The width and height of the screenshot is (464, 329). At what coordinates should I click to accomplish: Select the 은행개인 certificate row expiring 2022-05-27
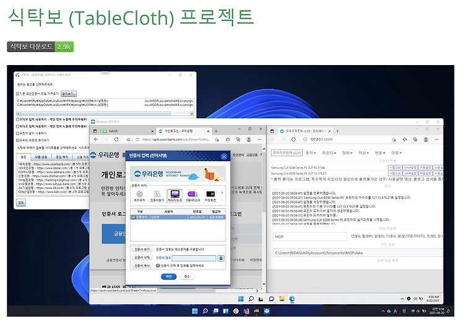coord(178,217)
